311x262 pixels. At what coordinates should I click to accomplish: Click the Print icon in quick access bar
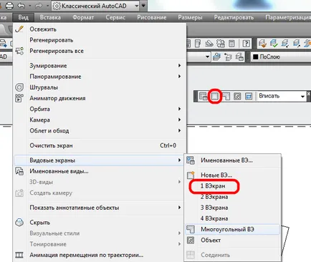(x=9, y=6)
